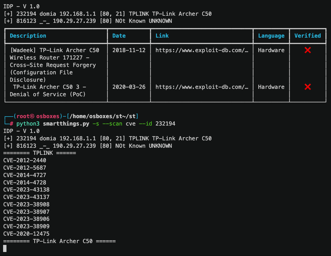The width and height of the screenshot is (331, 256).
Task: Click CVE-2023-38909 in the list
Action: 27,226
